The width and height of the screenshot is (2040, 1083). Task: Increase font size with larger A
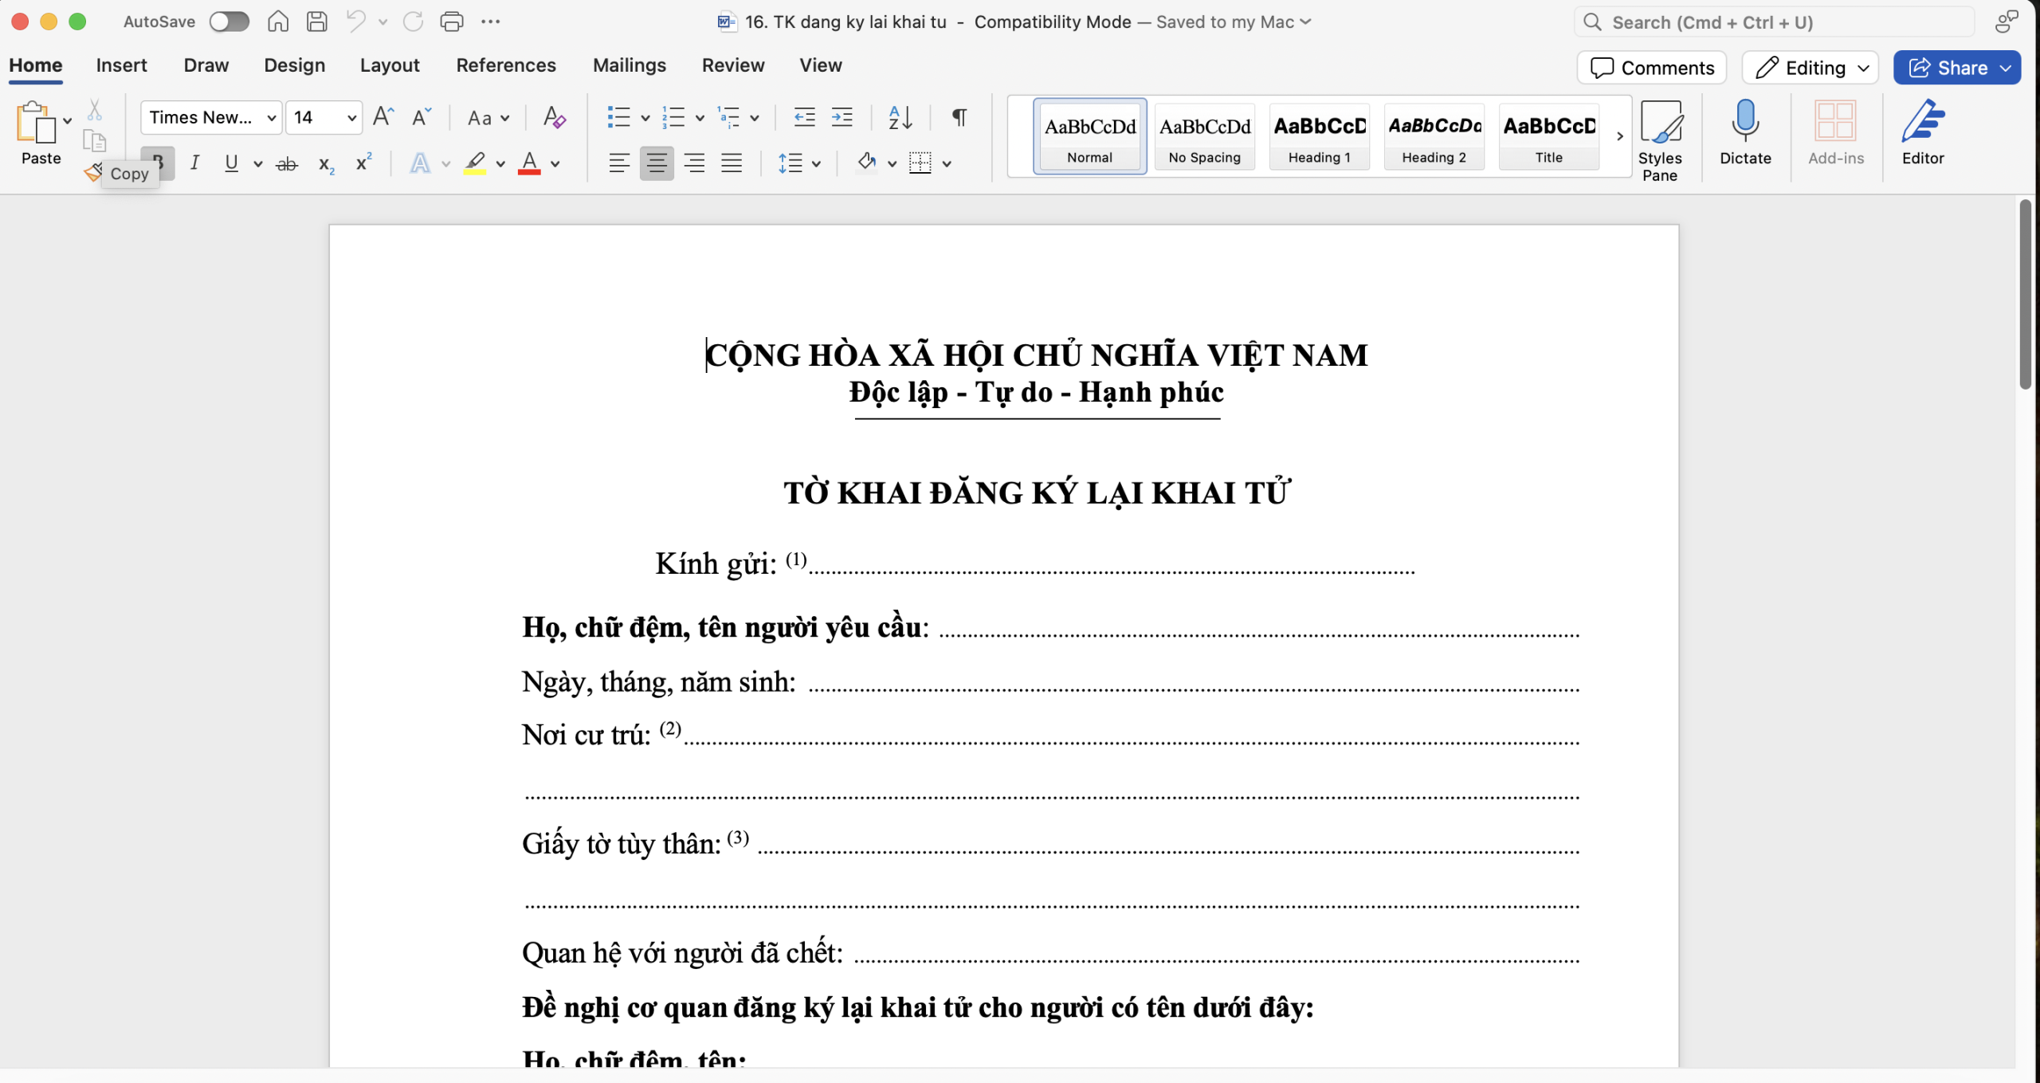coord(383,117)
